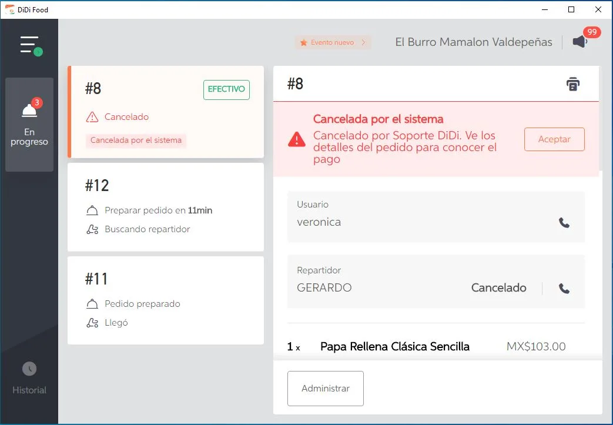Open the En progreso section
This screenshot has height=425, width=613.
[29, 125]
